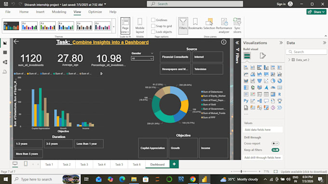Viewport: 328px width, 184px height.
Task: Check the Lock objects option
Action: click(153, 32)
